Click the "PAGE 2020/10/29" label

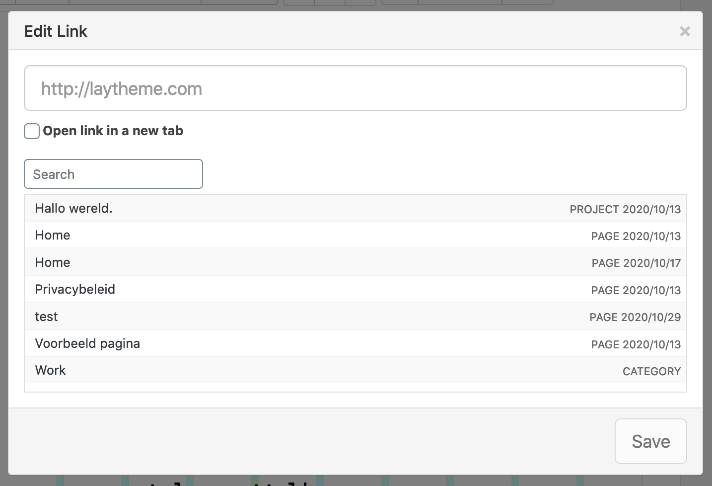pyautogui.click(x=635, y=317)
